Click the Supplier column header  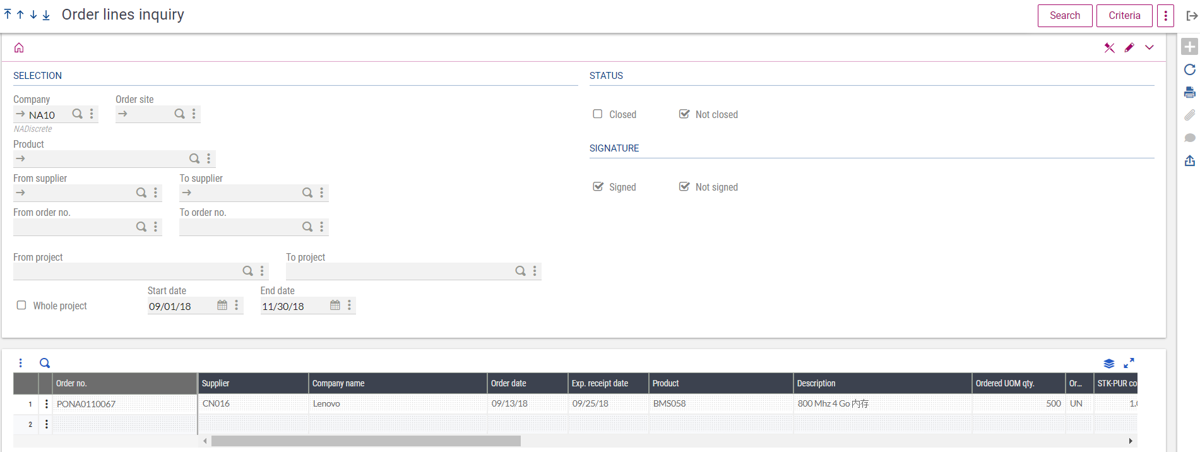pos(252,383)
